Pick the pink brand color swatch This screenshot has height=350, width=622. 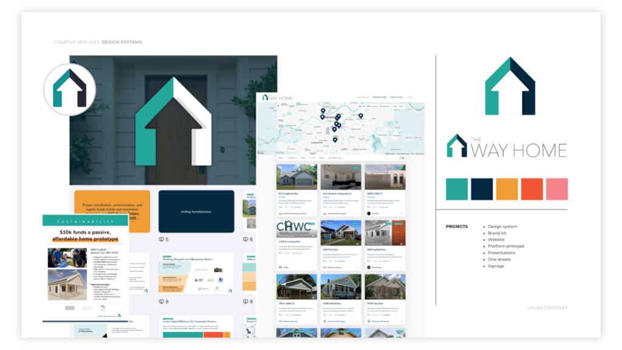[556, 189]
